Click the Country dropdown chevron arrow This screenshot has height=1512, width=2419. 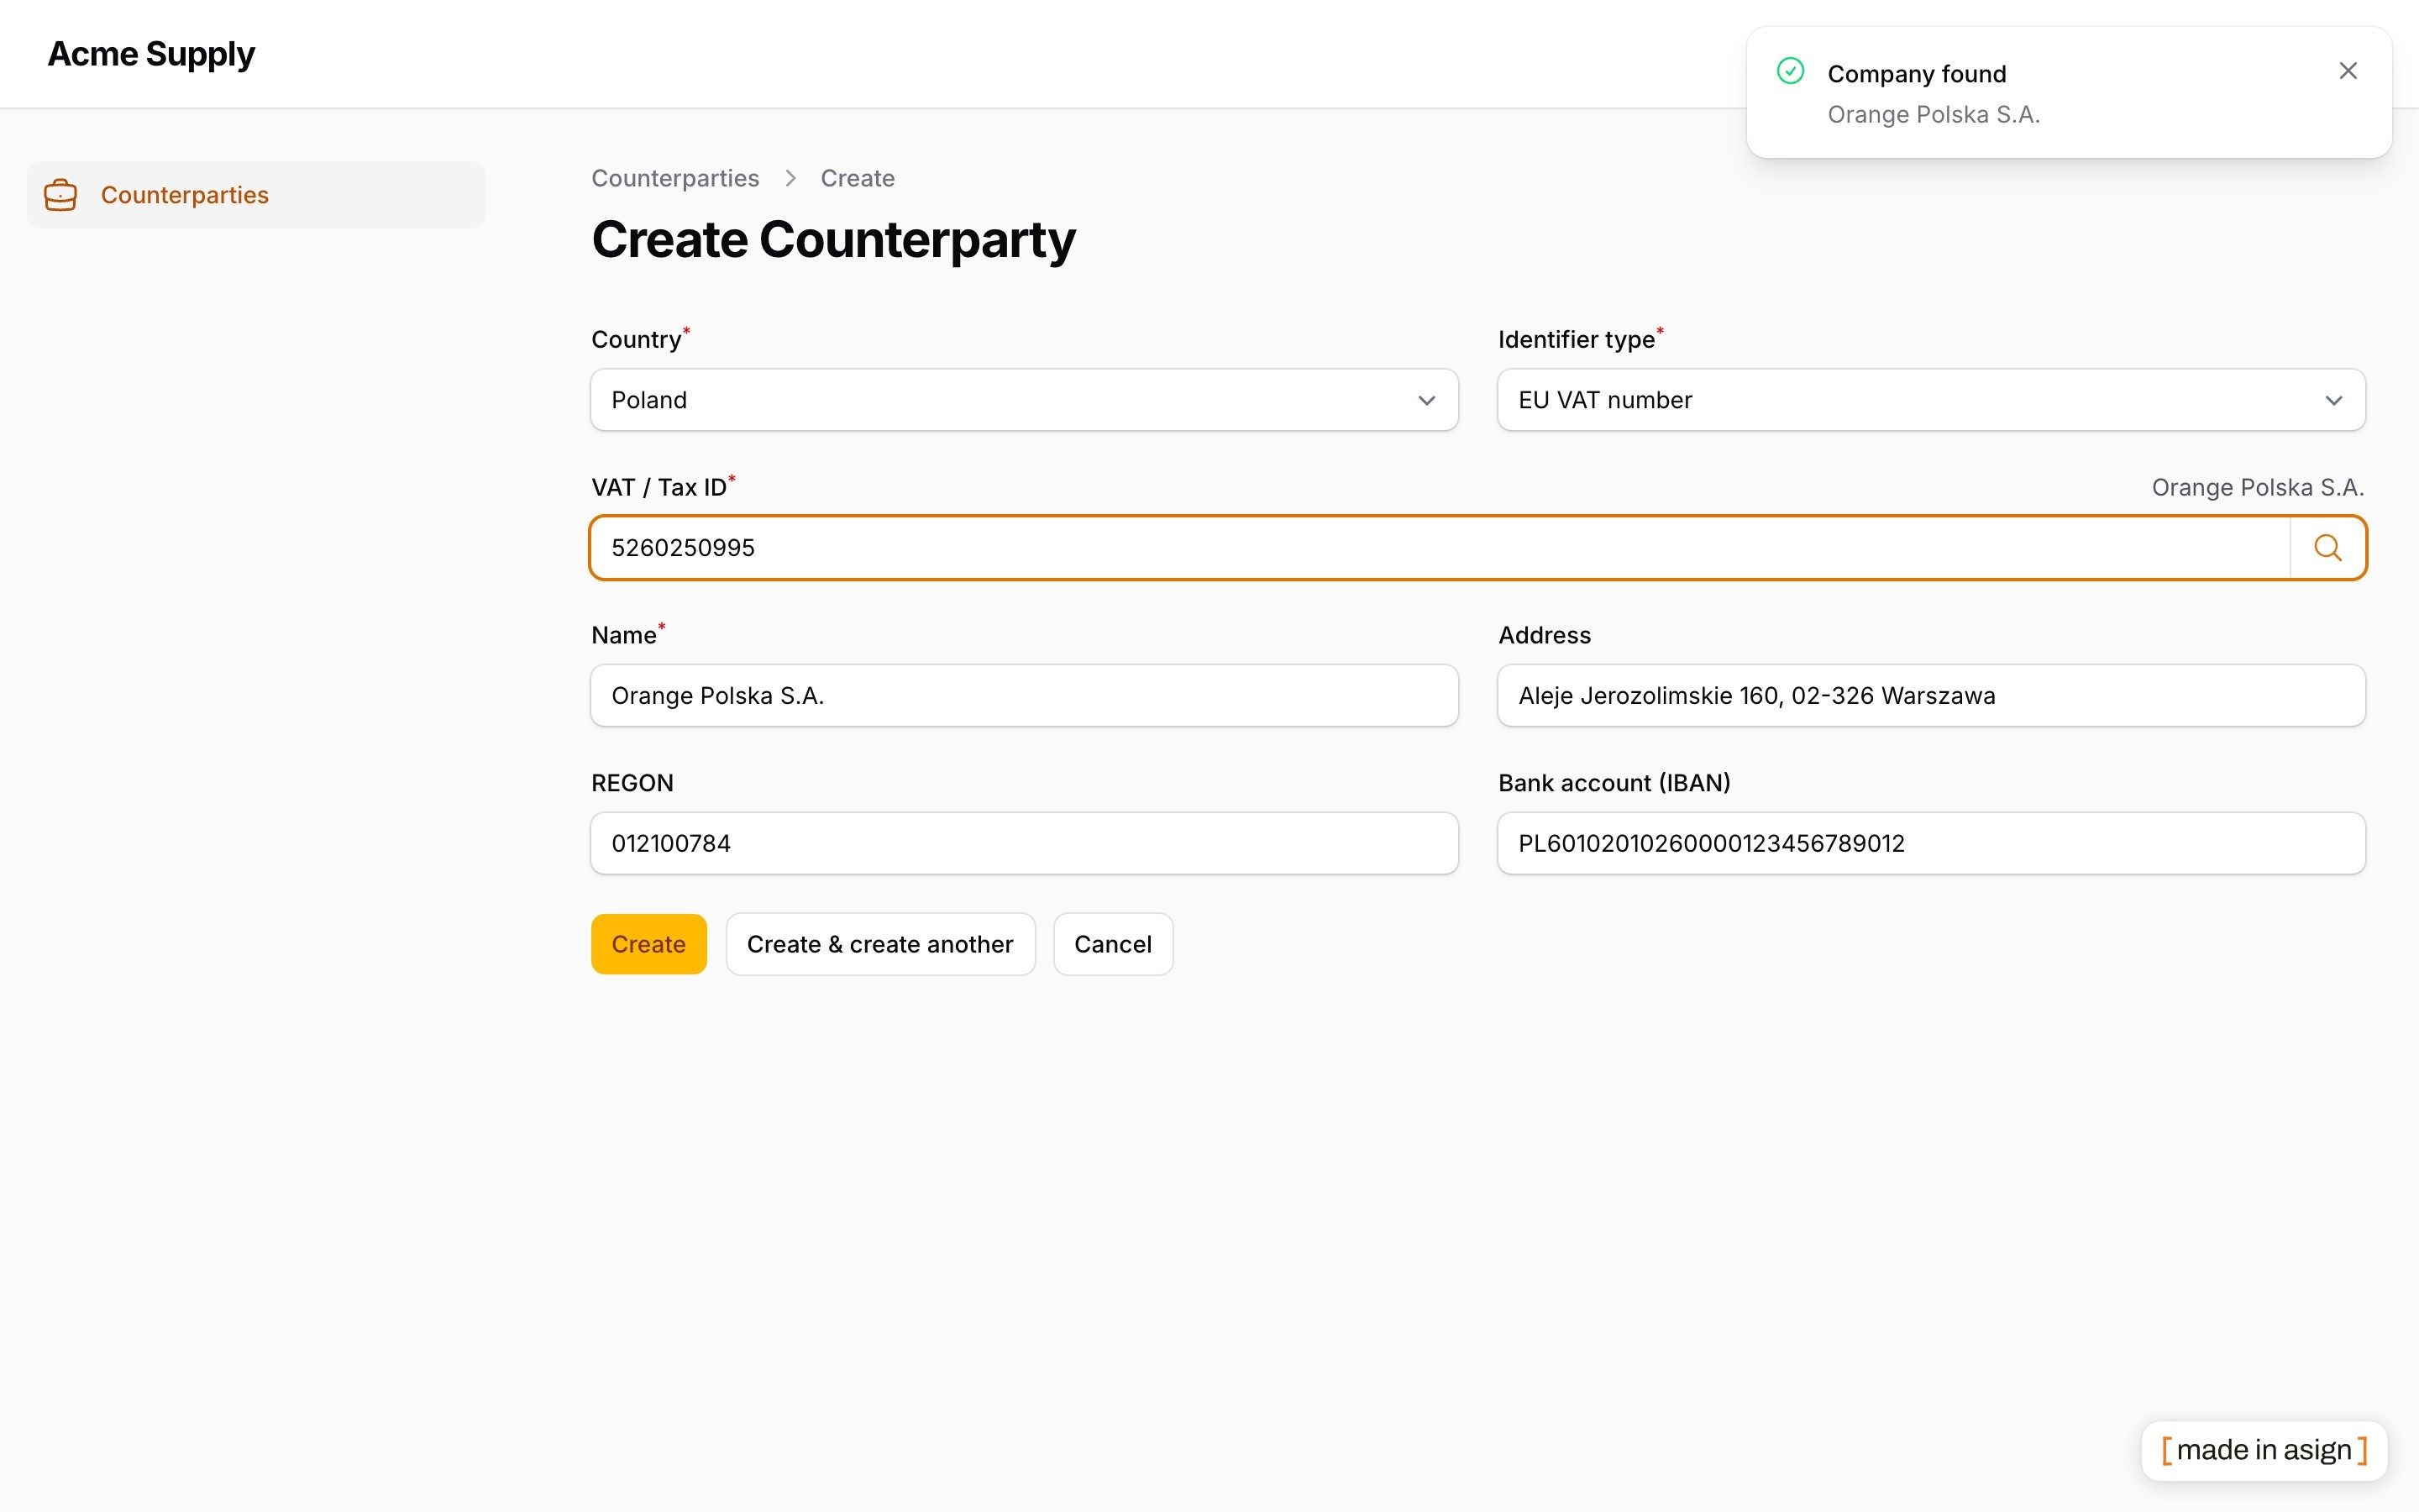[x=1426, y=401]
